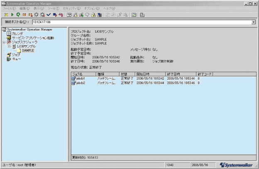Open the ファイル(F) menu
The width and height of the screenshot is (259, 169).
tap(10, 8)
